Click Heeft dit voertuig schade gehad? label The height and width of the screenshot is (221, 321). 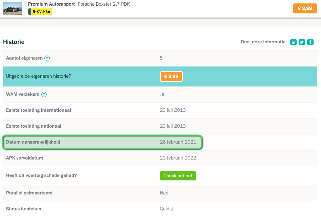coord(41,175)
